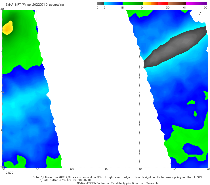This screenshot has width=210, height=185.
Task: Click the '21:00' swath time label
Action: click(x=9, y=173)
